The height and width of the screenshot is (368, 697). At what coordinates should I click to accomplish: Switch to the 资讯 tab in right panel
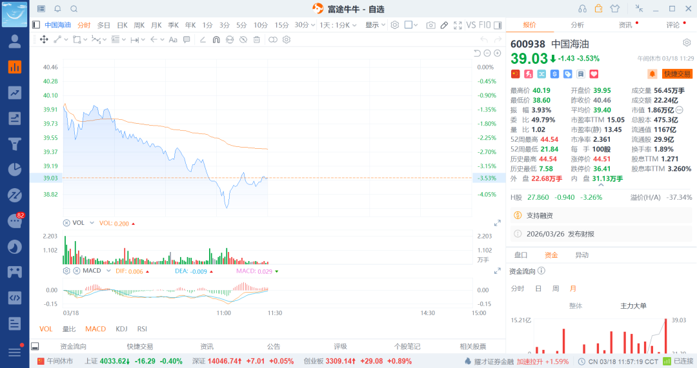[x=625, y=25]
